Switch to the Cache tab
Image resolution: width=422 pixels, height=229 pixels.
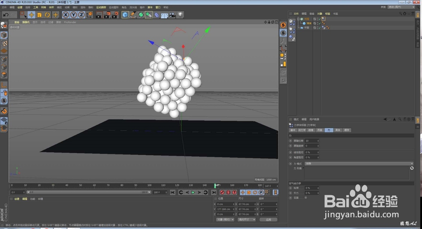click(346, 130)
